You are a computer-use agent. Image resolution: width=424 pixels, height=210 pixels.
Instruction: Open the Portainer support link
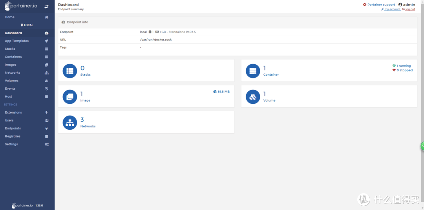379,5
